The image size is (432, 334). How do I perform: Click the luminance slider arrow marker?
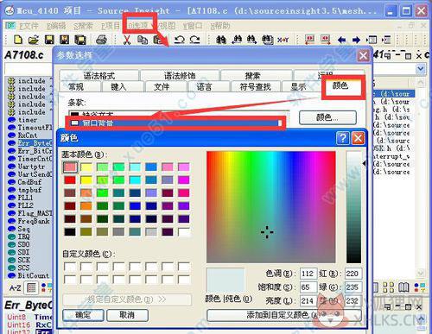click(x=364, y=163)
